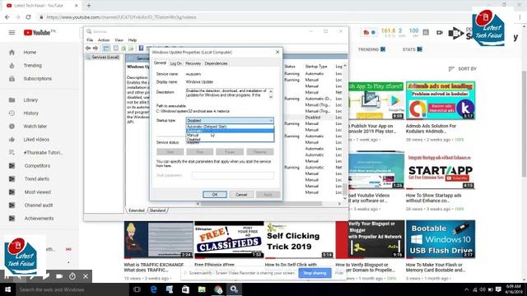Image resolution: width=527 pixels, height=296 pixels.
Task: Select Services (Local) tree node
Action: (105, 58)
